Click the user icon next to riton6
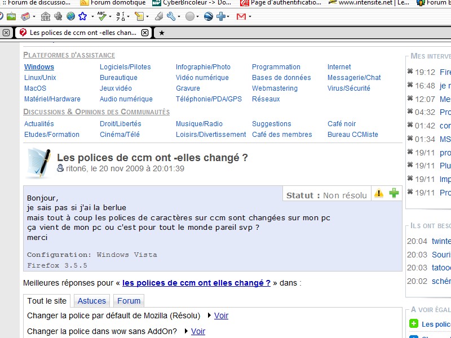Image resolution: width=451 pixels, height=338 pixels. 60,168
